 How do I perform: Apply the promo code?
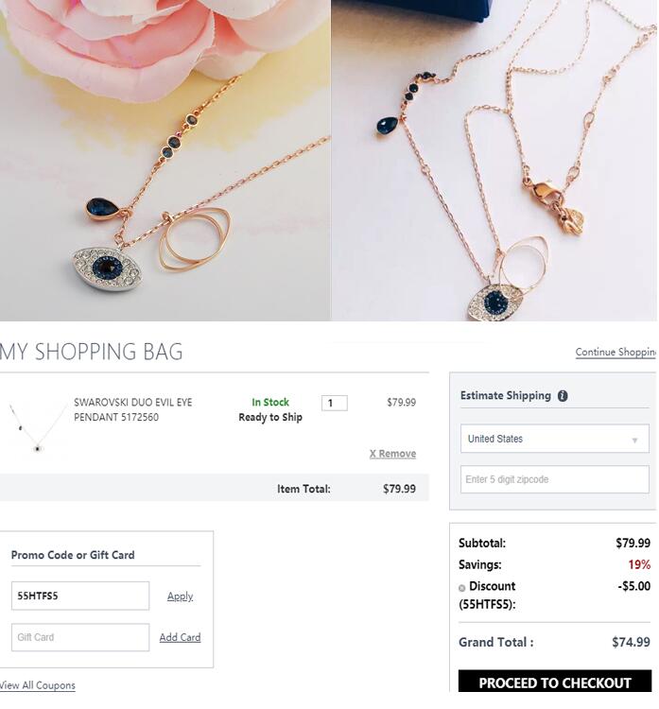pyautogui.click(x=180, y=597)
